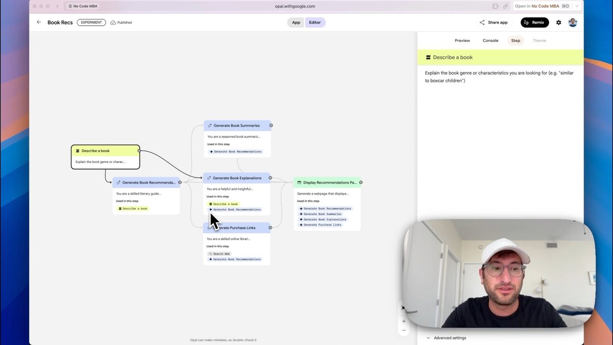Click Describe a book chip in Explanations node

point(223,204)
